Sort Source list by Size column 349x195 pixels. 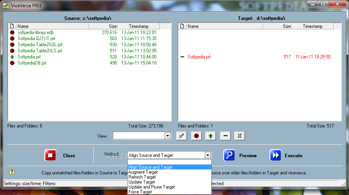[x=103, y=26]
